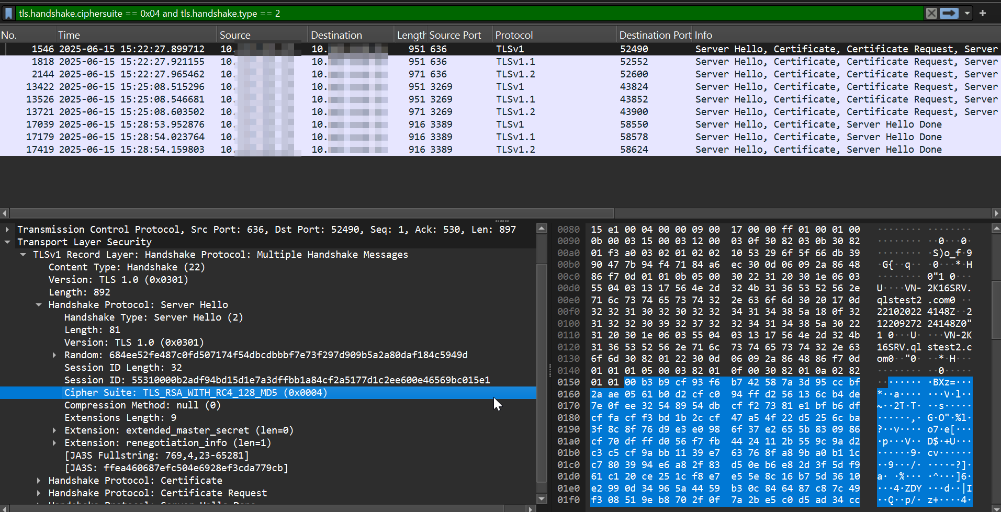Expand the extended_master_secret extension
Viewport: 1001px width, 512px height.
click(x=54, y=430)
